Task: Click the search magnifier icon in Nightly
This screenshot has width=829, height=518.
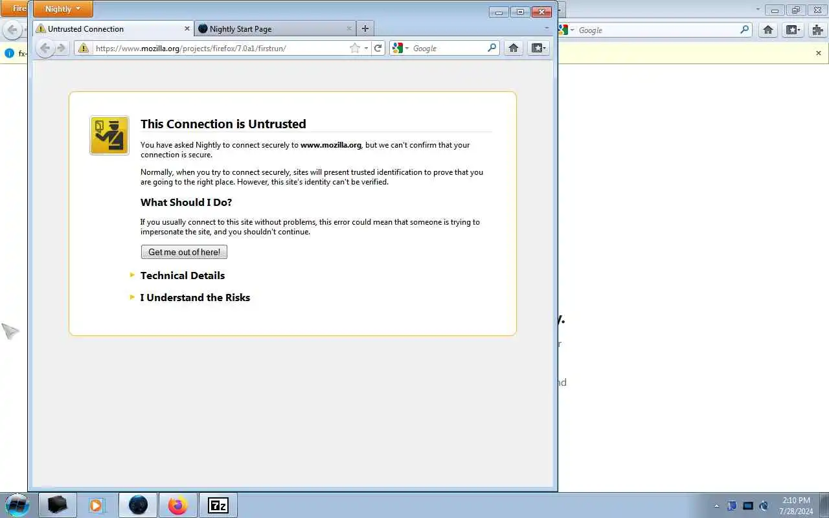Action: pyautogui.click(x=492, y=48)
